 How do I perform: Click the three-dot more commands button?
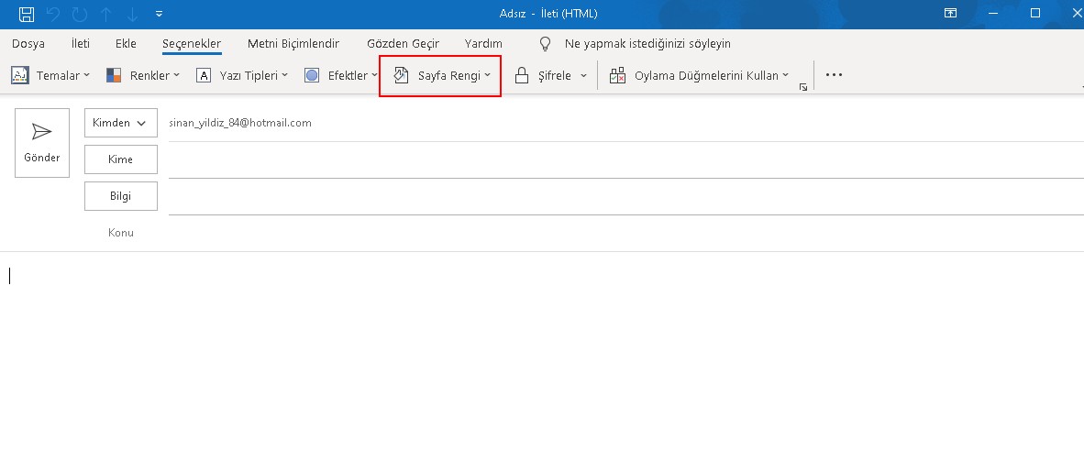click(x=834, y=76)
